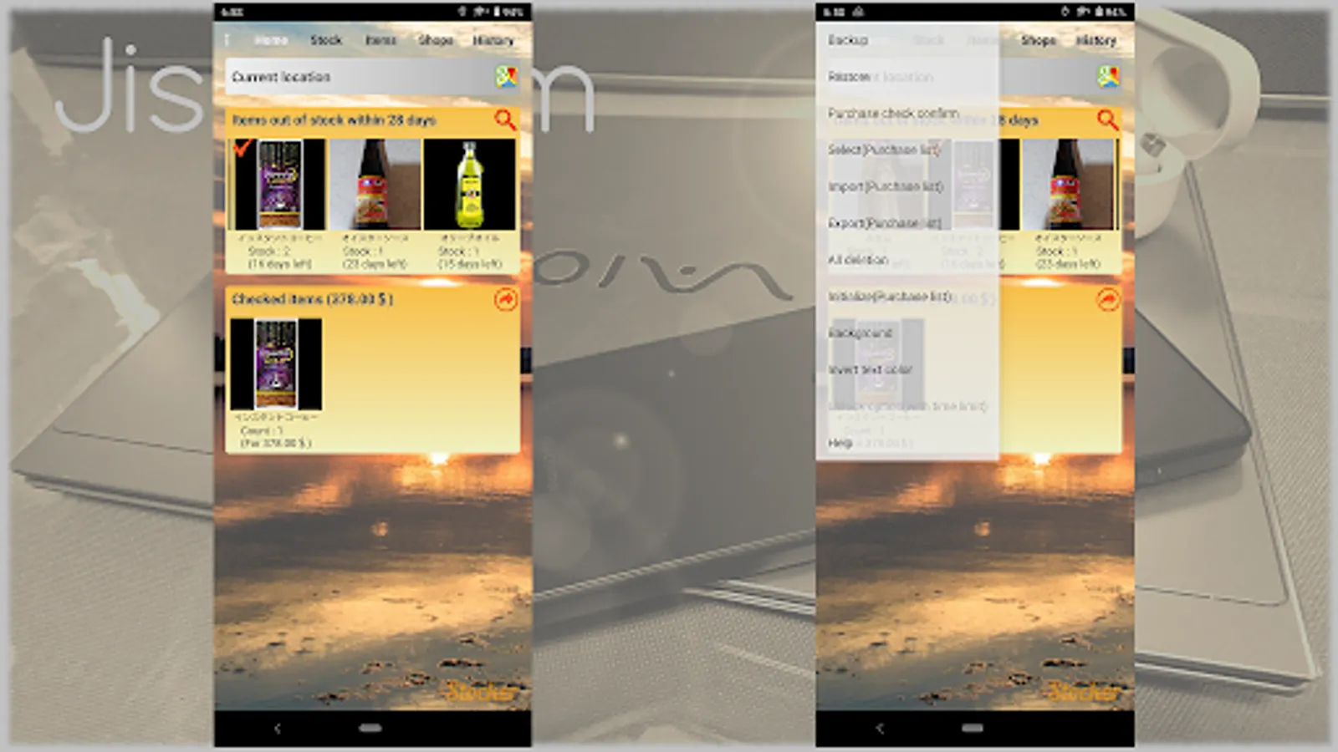1338x752 pixels.
Task: Switch to the Stock tab on left phone
Action: [326, 40]
